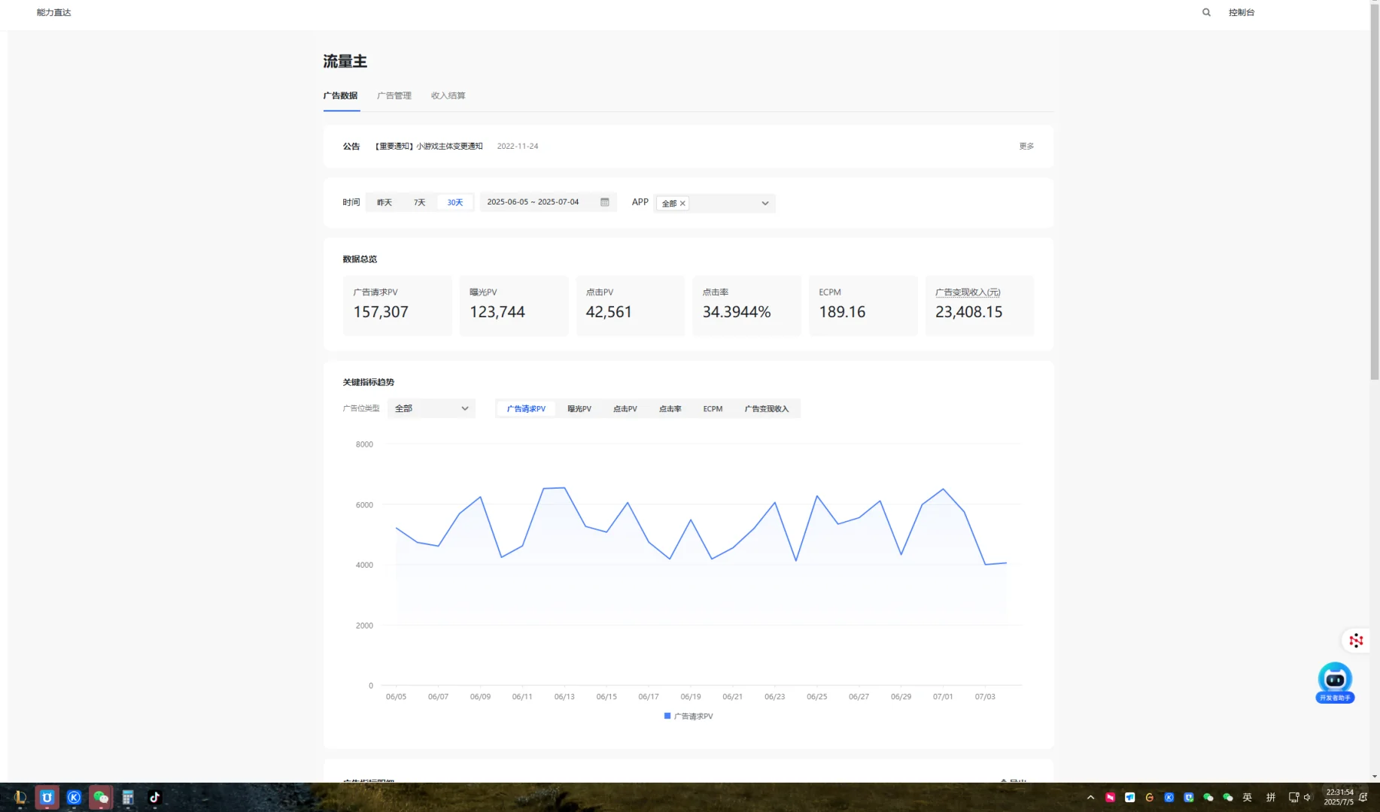The width and height of the screenshot is (1380, 812).
Task: Select the 昨天 time range option
Action: (384, 201)
